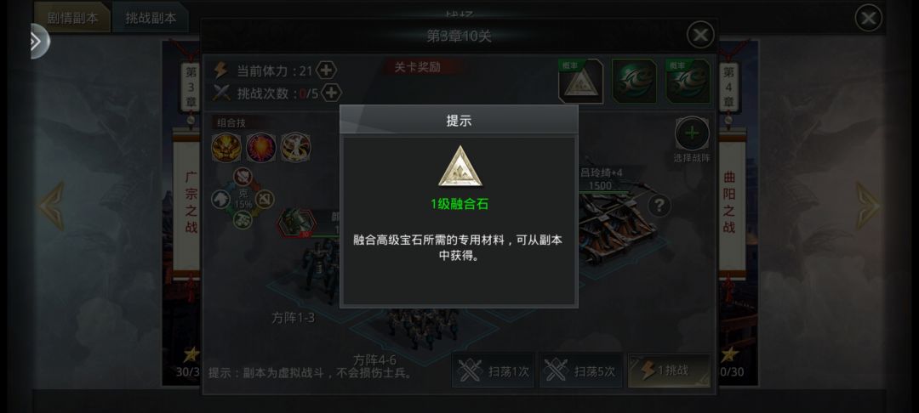The width and height of the screenshot is (919, 413).
Task: Tap the 克15% unit counter wheel
Action: pos(243,200)
